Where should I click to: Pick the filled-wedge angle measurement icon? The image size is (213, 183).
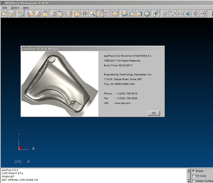coord(188,14)
